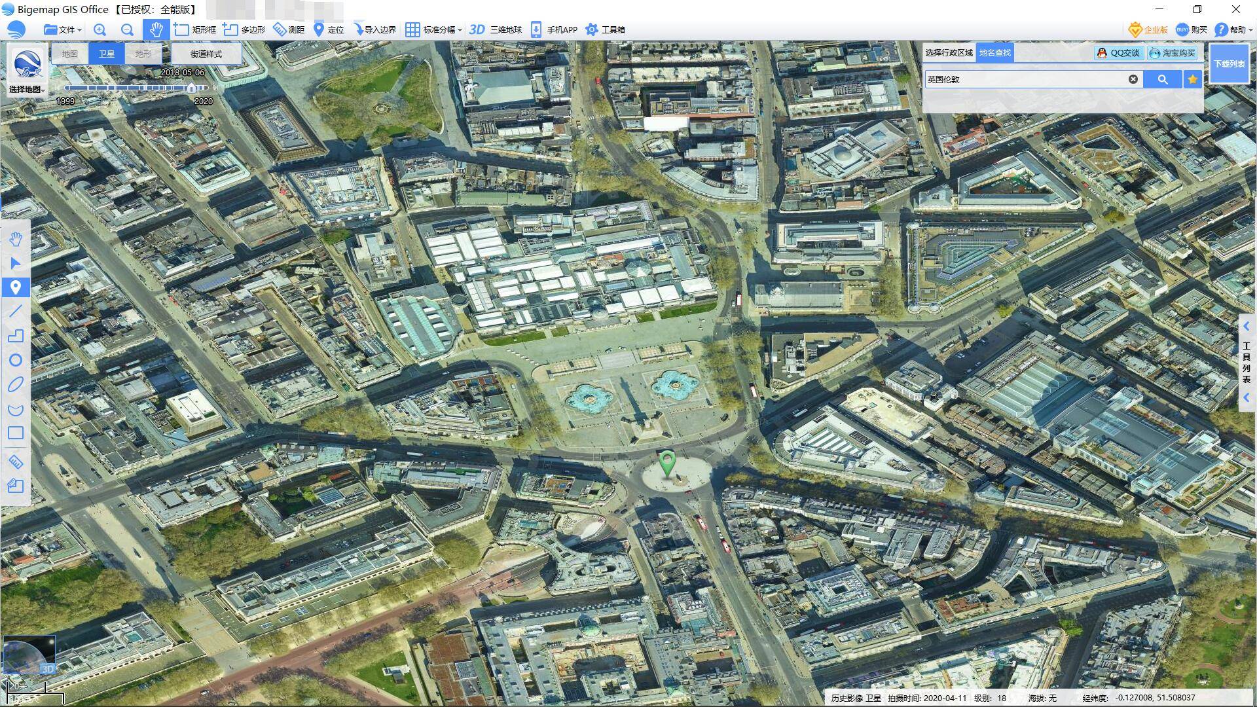Screen dimensions: 1257x707
Task: Click lower chevron of tool list panel
Action: click(1247, 397)
